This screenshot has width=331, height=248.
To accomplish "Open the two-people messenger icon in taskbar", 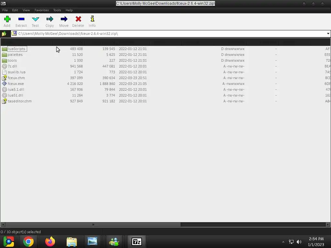I will 114,242.
